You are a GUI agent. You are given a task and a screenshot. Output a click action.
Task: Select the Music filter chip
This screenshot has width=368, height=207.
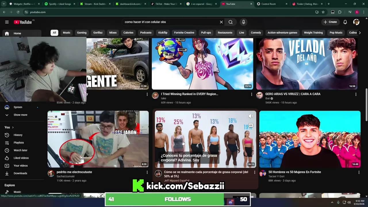pos(67,32)
